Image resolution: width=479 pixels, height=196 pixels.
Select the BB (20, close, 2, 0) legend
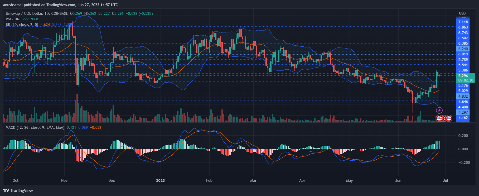(x=22, y=25)
